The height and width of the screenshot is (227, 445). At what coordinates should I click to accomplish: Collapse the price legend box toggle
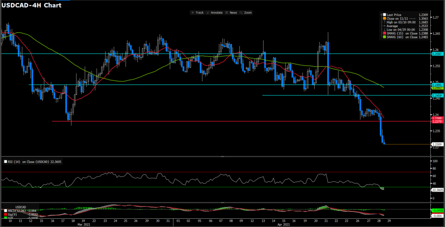point(382,14)
